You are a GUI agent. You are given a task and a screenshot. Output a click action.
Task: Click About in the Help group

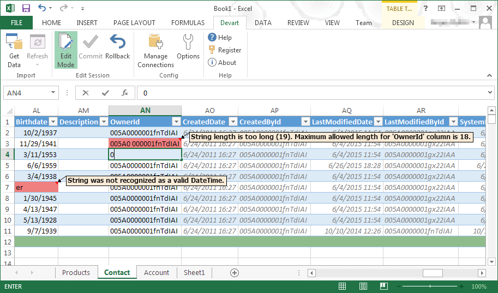(222, 63)
